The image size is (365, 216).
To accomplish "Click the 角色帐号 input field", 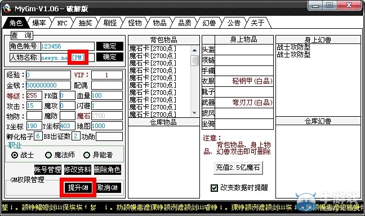I will [68, 46].
